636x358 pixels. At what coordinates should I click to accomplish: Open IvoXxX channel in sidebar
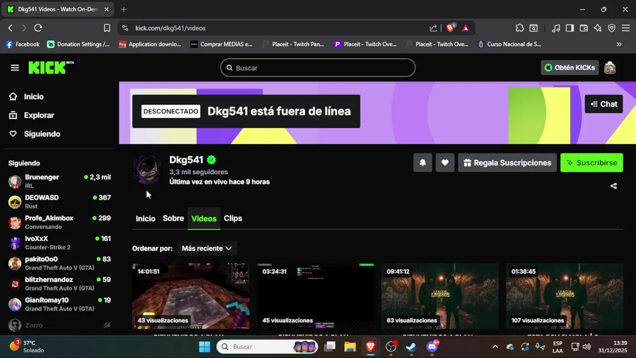(x=60, y=243)
